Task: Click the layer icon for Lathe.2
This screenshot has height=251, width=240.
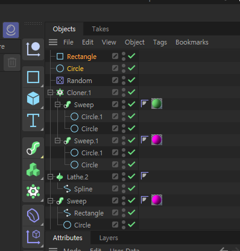Action: 115,176
